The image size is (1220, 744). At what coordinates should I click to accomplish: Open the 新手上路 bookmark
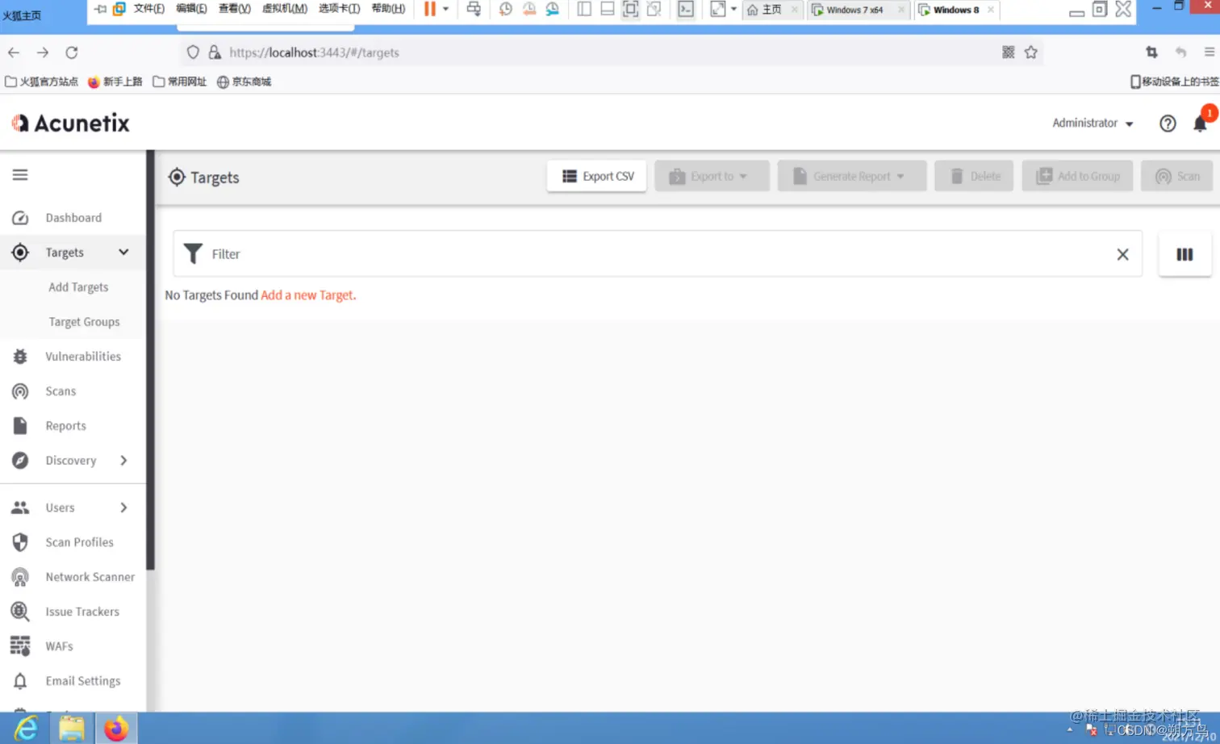pos(115,82)
